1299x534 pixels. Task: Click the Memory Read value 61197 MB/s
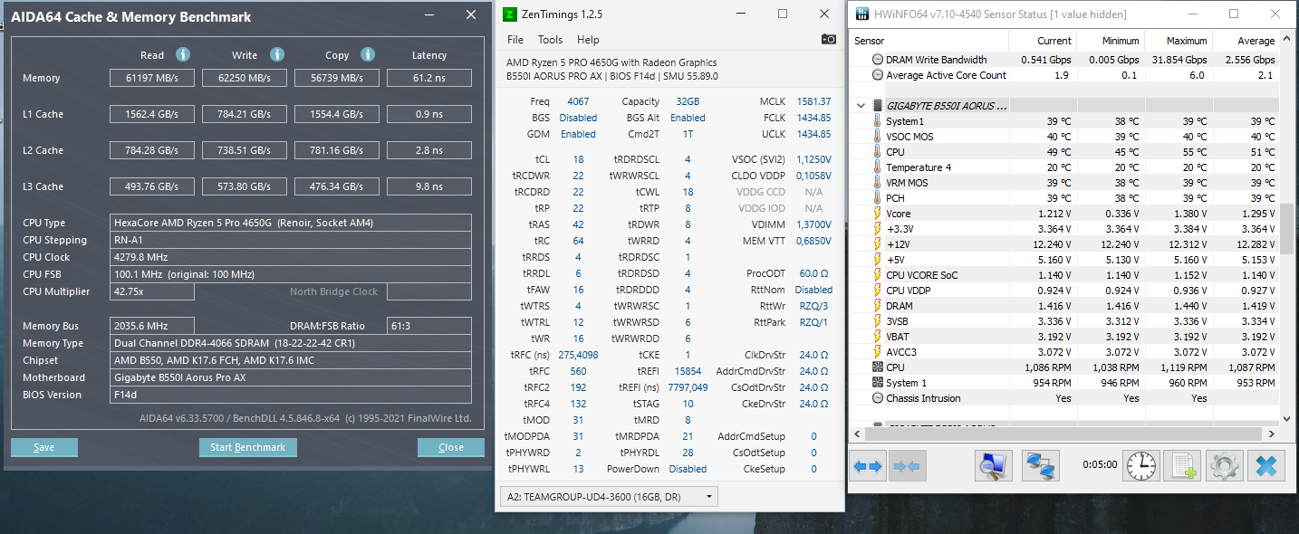point(152,78)
